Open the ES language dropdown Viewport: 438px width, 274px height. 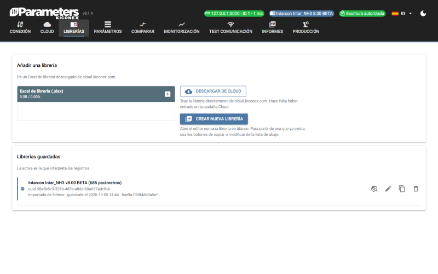[406, 13]
